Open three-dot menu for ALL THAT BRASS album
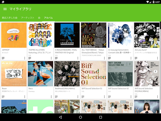 point(104,58)
